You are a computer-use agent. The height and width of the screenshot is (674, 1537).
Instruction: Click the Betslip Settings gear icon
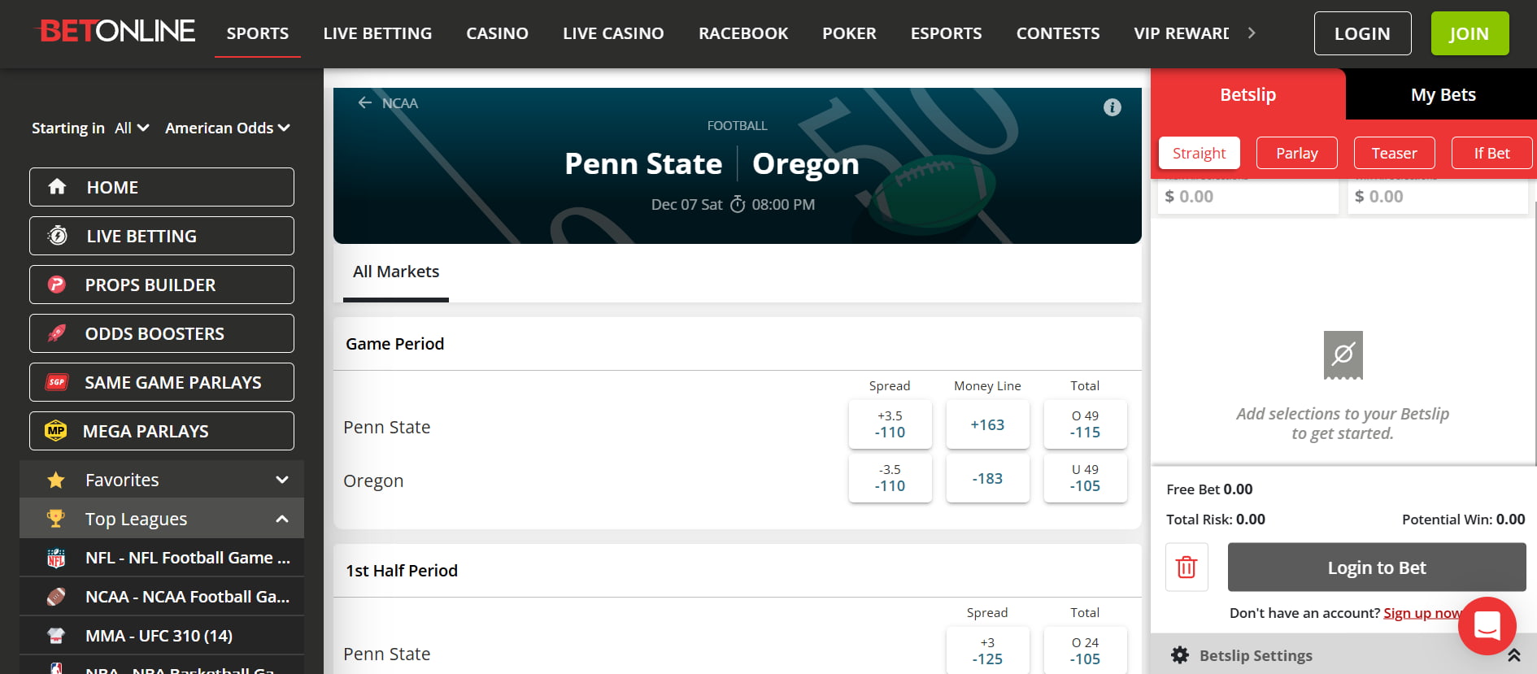point(1180,655)
